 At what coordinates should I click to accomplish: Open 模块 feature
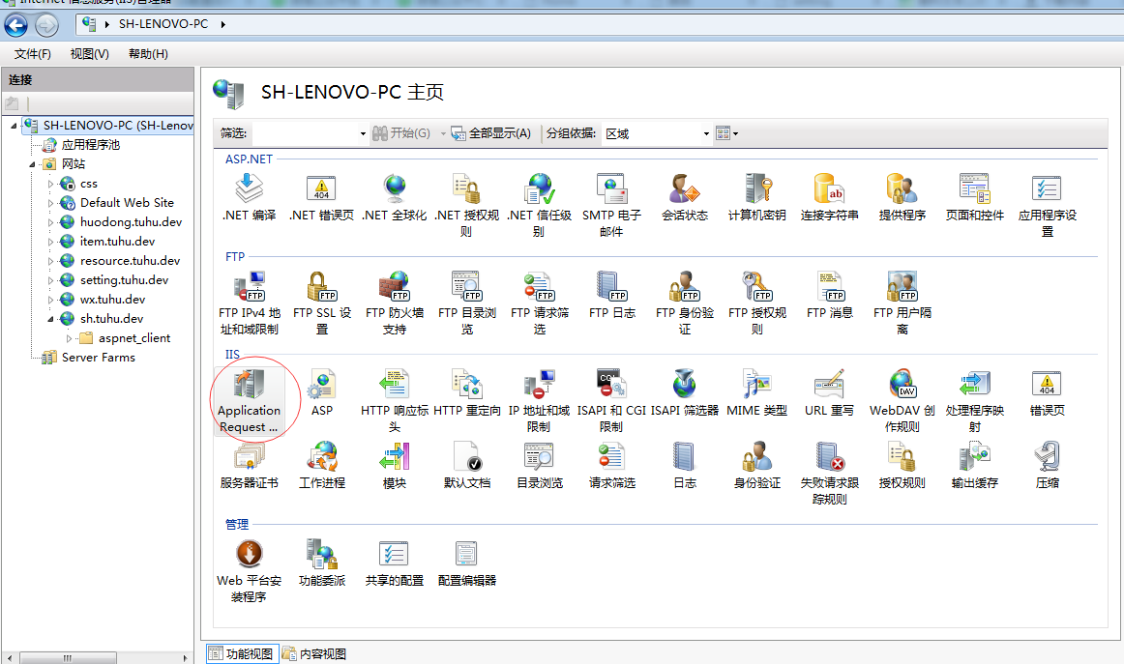click(x=395, y=466)
